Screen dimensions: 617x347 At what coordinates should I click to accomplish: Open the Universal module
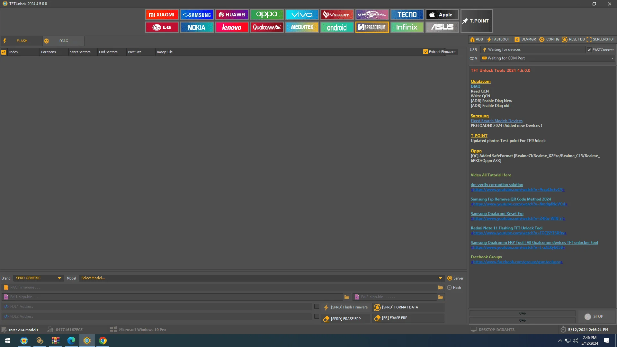pyautogui.click(x=372, y=15)
